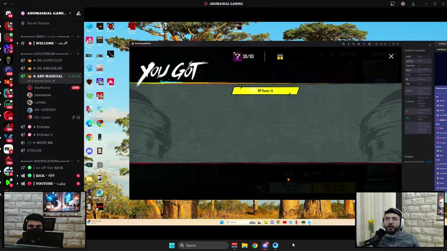Viewport: 447px width, 251px height.
Task: Close the Default Controller panel in stream
Action: click(430, 45)
